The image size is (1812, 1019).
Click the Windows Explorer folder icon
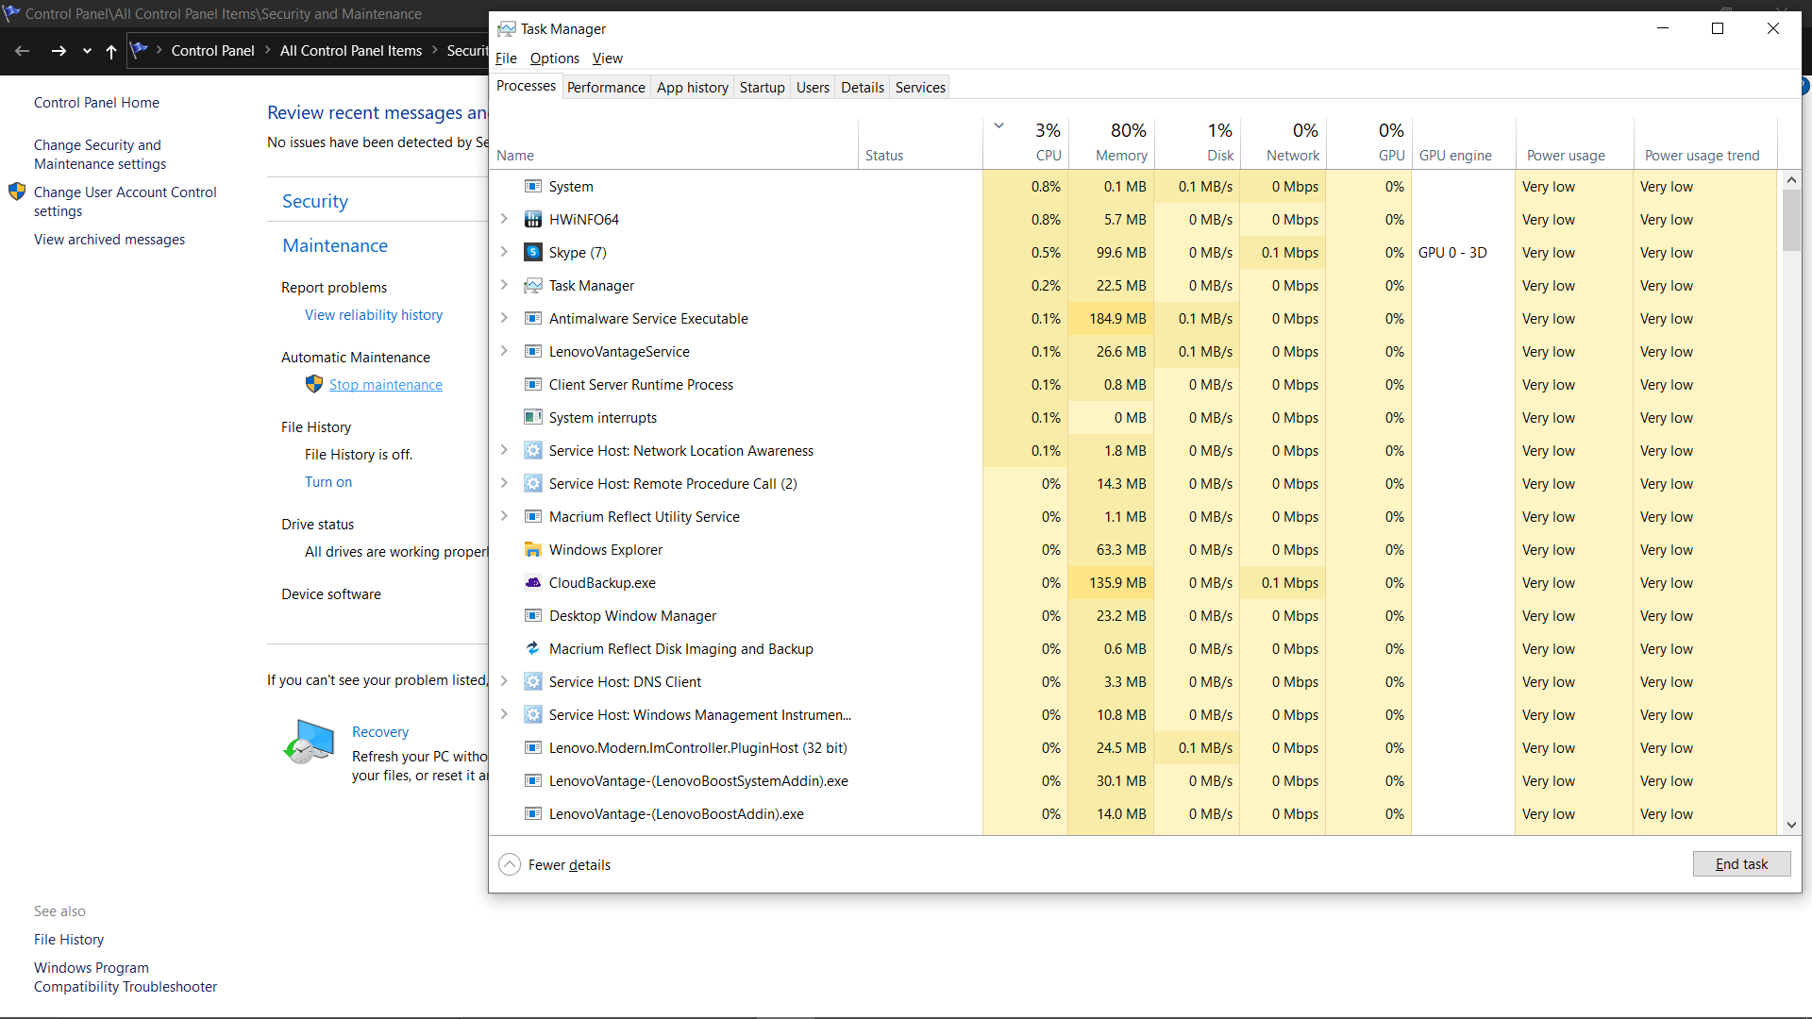pos(532,550)
